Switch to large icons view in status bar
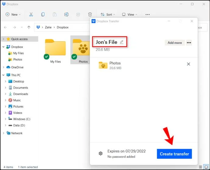Viewport: 210px width, 170px height. click(206, 167)
